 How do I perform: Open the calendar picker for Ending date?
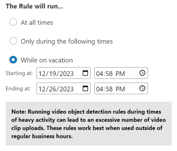tap(85, 89)
